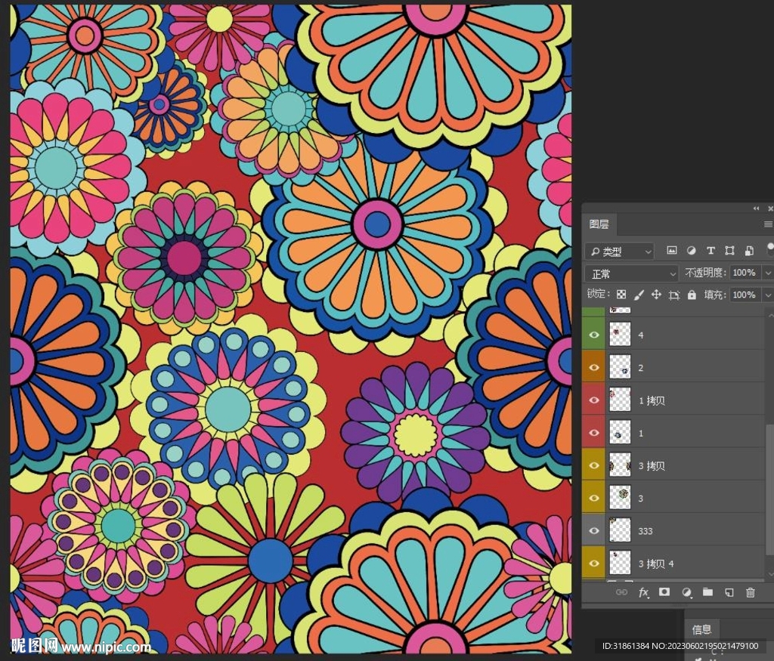Toggle the layer filtering on/off switch
The image size is (774, 661).
[x=769, y=248]
